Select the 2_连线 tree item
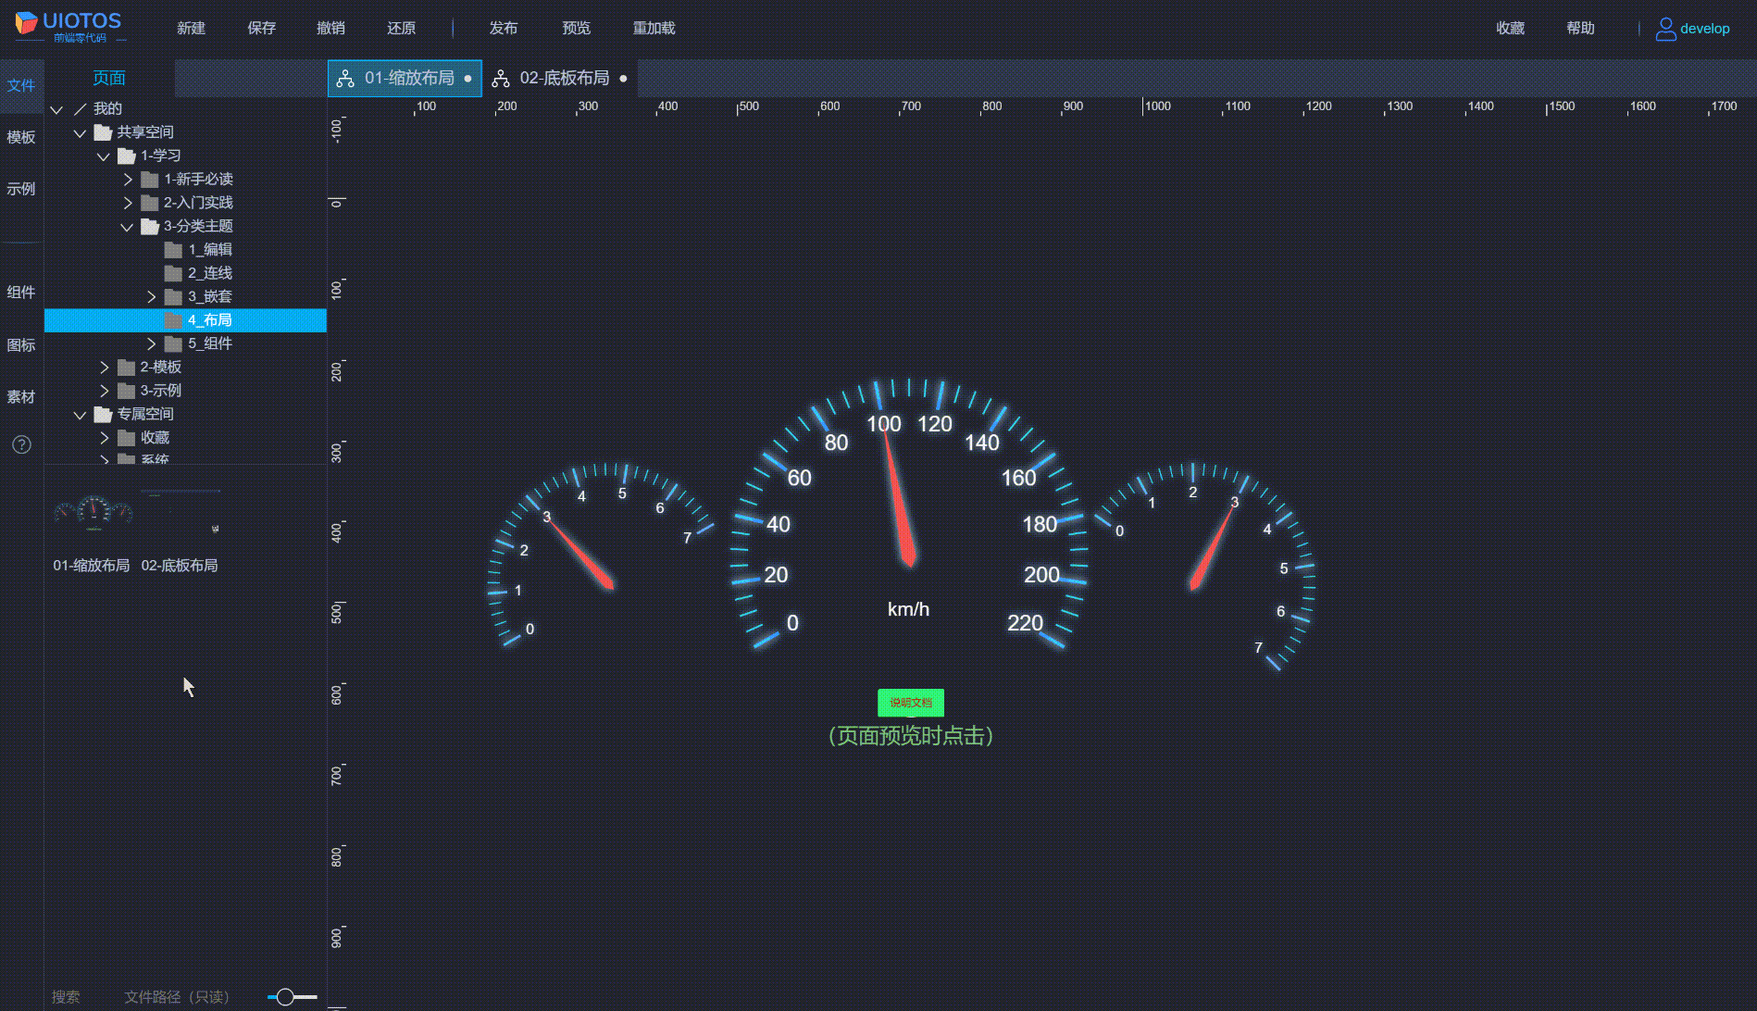The image size is (1757, 1011). pyautogui.click(x=209, y=273)
